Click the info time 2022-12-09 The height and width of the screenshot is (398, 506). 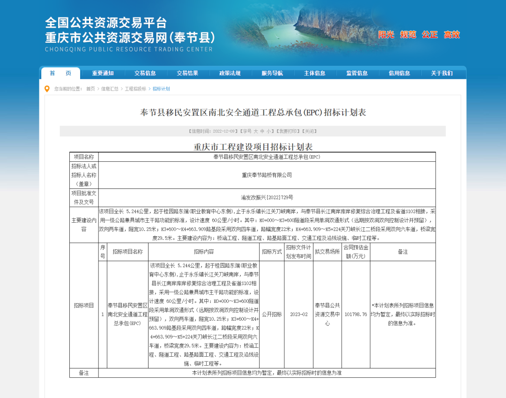tap(223, 131)
